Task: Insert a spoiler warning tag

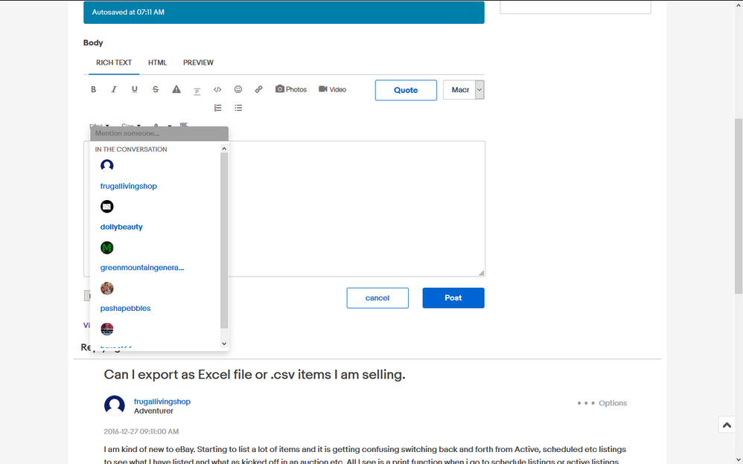Action: [x=176, y=89]
